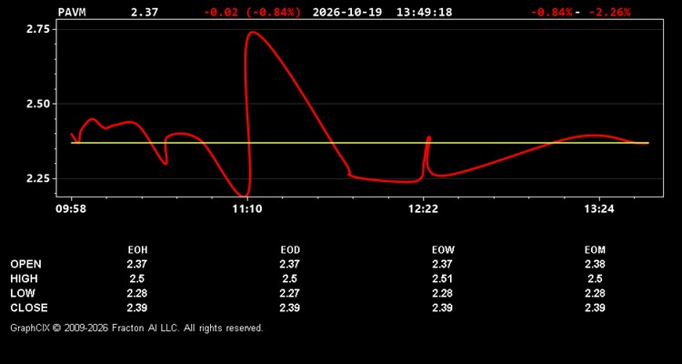Click the EOM HIGH value 2.5
682x364 pixels.
595,278
